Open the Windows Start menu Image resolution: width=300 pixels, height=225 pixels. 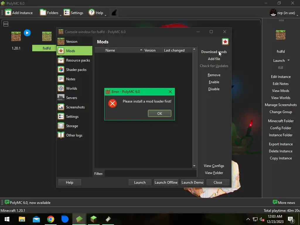click(7, 219)
